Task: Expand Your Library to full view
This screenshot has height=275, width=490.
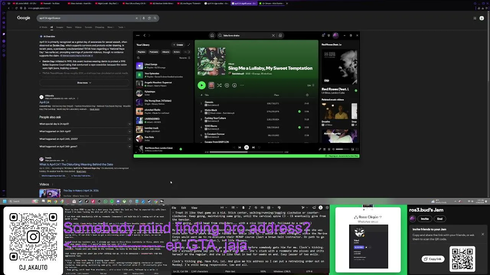Action: tap(188, 45)
